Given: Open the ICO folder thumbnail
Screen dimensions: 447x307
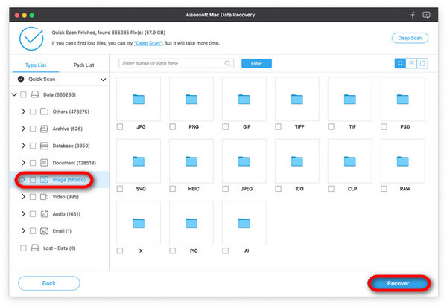Looking at the screenshot, I should tap(297, 161).
